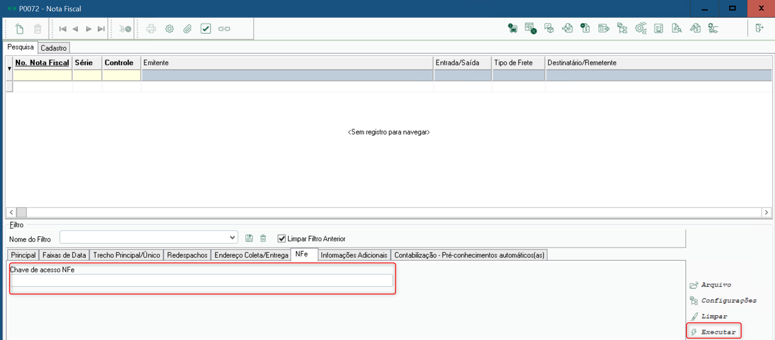The image size is (775, 340).
Task: Switch to the Pesquisa tab
Action: [20, 47]
